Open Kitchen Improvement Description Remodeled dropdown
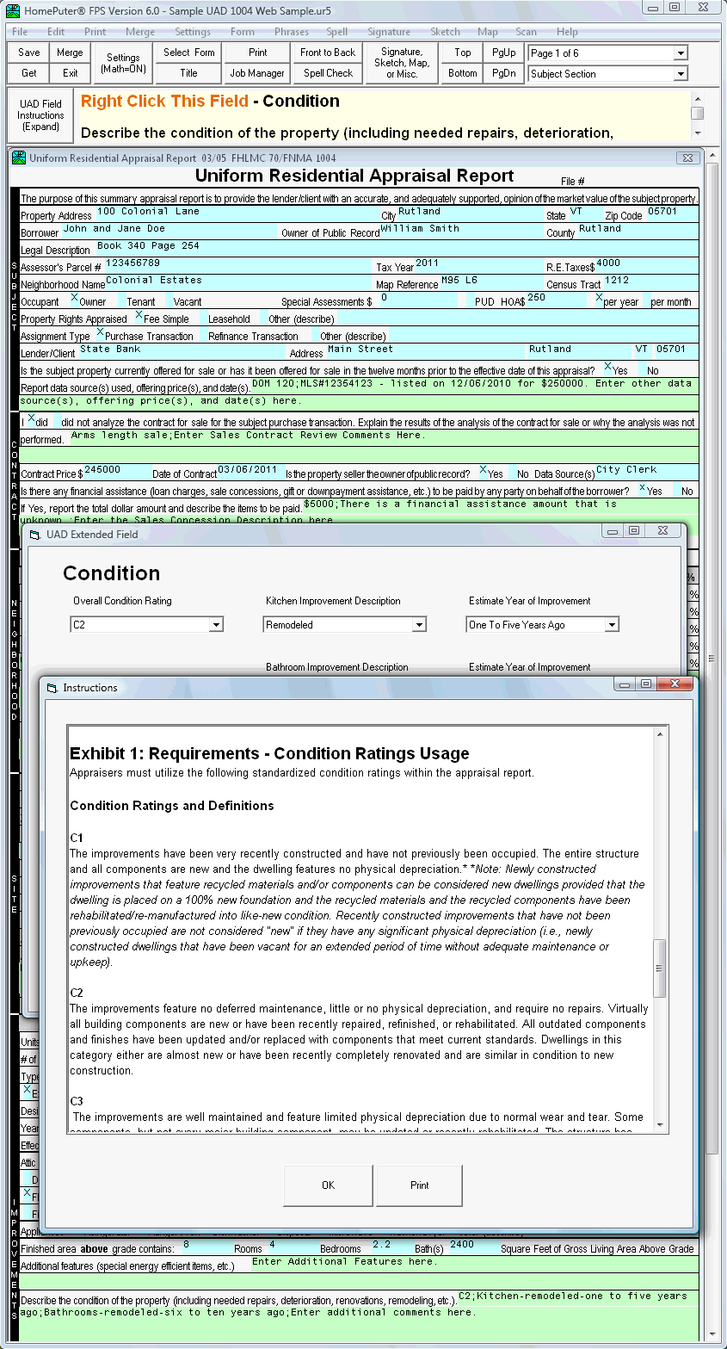 [x=420, y=625]
